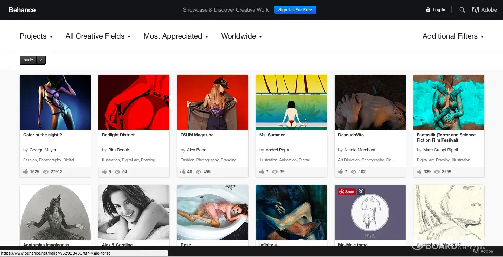The height and width of the screenshot is (257, 503).
Task: Visit Rita Renoir's profile
Action: tap(119, 150)
